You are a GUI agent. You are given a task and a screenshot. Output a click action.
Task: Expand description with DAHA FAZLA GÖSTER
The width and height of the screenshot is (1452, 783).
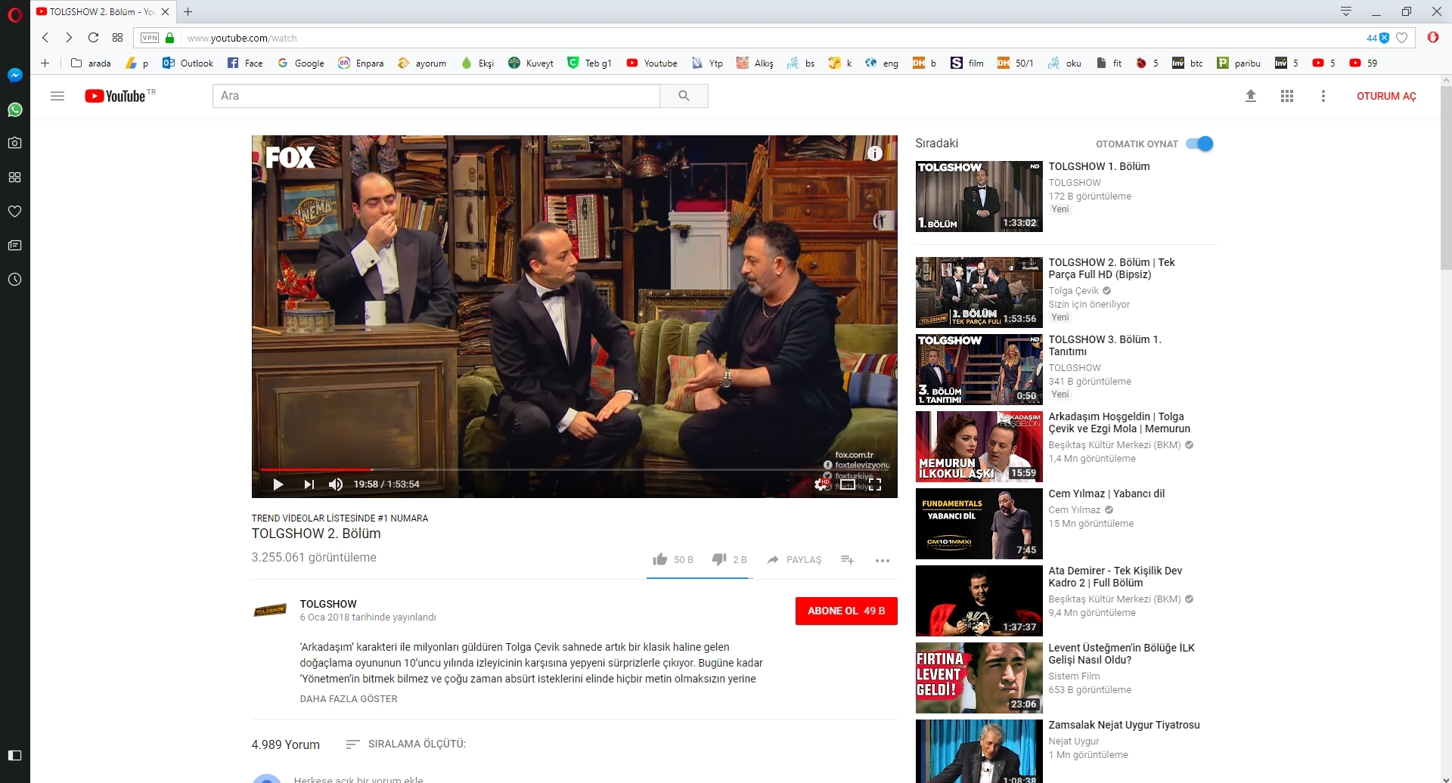pyautogui.click(x=349, y=699)
